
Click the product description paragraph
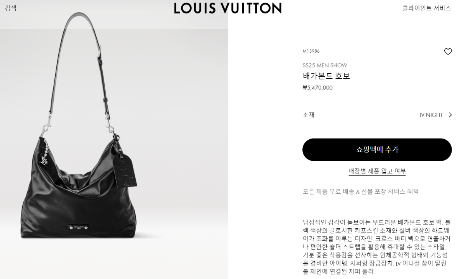click(x=377, y=247)
